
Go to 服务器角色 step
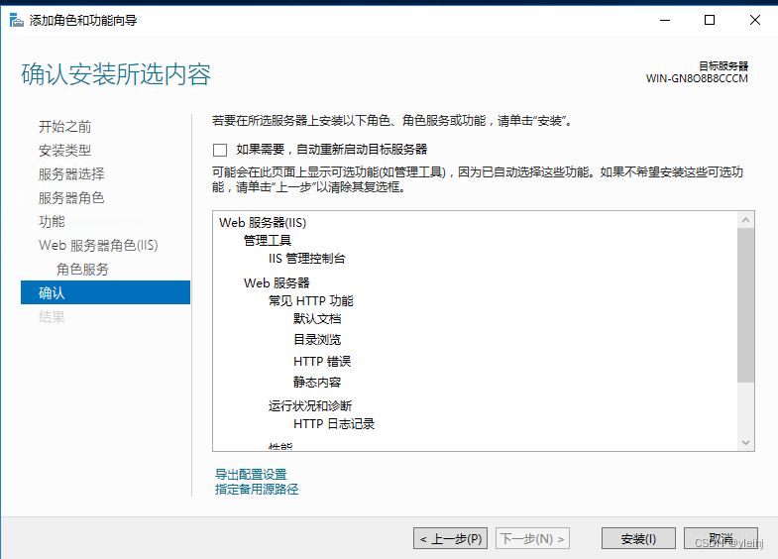point(71,198)
